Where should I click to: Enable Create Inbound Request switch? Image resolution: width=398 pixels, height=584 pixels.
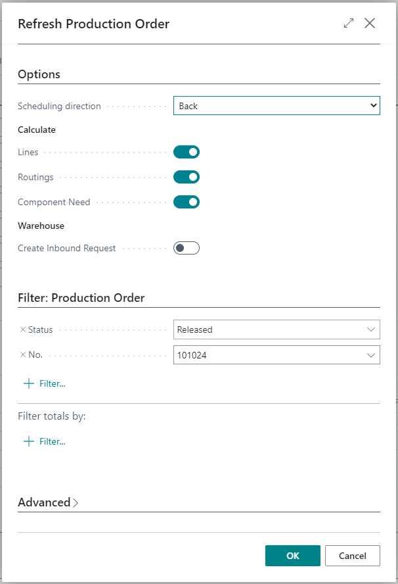pos(187,248)
